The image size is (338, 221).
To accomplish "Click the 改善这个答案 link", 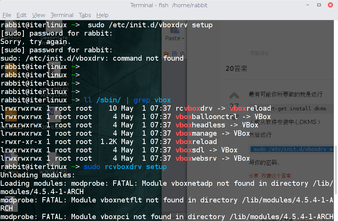I will coord(276,176).
